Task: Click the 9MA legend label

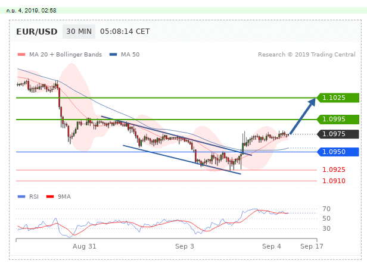Action: coord(64,197)
